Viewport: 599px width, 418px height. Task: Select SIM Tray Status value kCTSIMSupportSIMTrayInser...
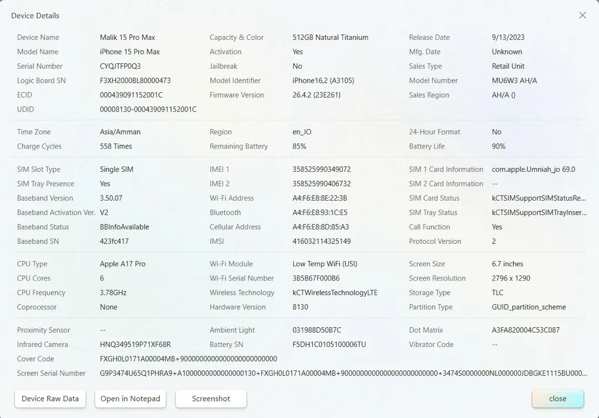[539, 213]
